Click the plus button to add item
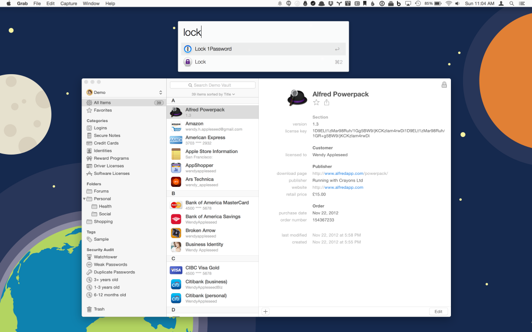This screenshot has width=532, height=332. [265, 311]
